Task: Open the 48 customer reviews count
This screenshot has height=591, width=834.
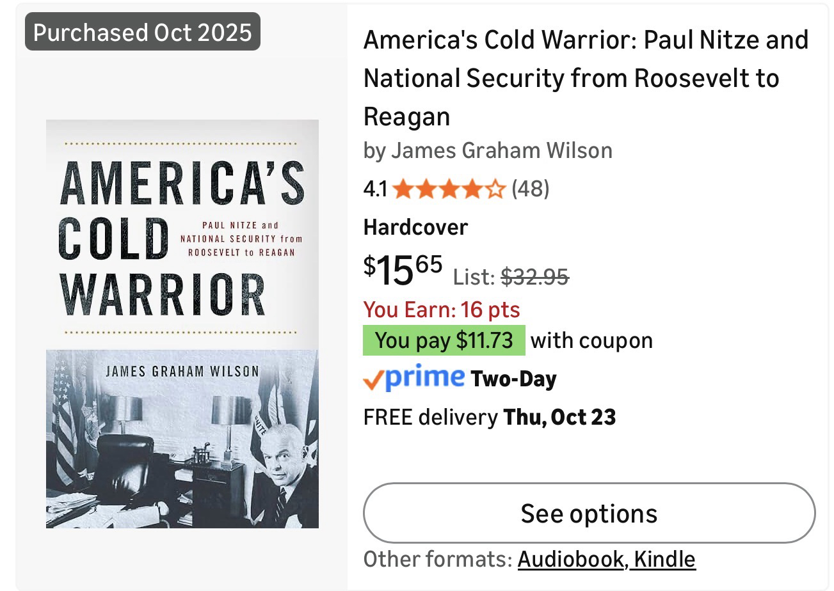Action: [530, 189]
